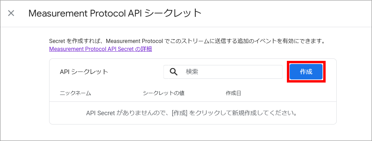The width and height of the screenshot is (372, 141).
Task: Click the 作成日 column header
Action: pos(233,93)
